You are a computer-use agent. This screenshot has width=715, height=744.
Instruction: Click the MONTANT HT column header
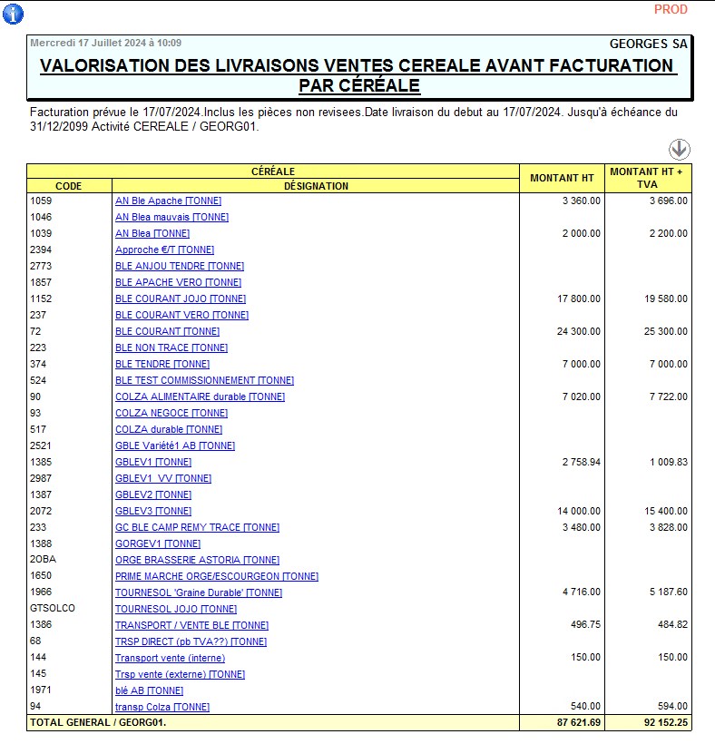[x=561, y=178]
